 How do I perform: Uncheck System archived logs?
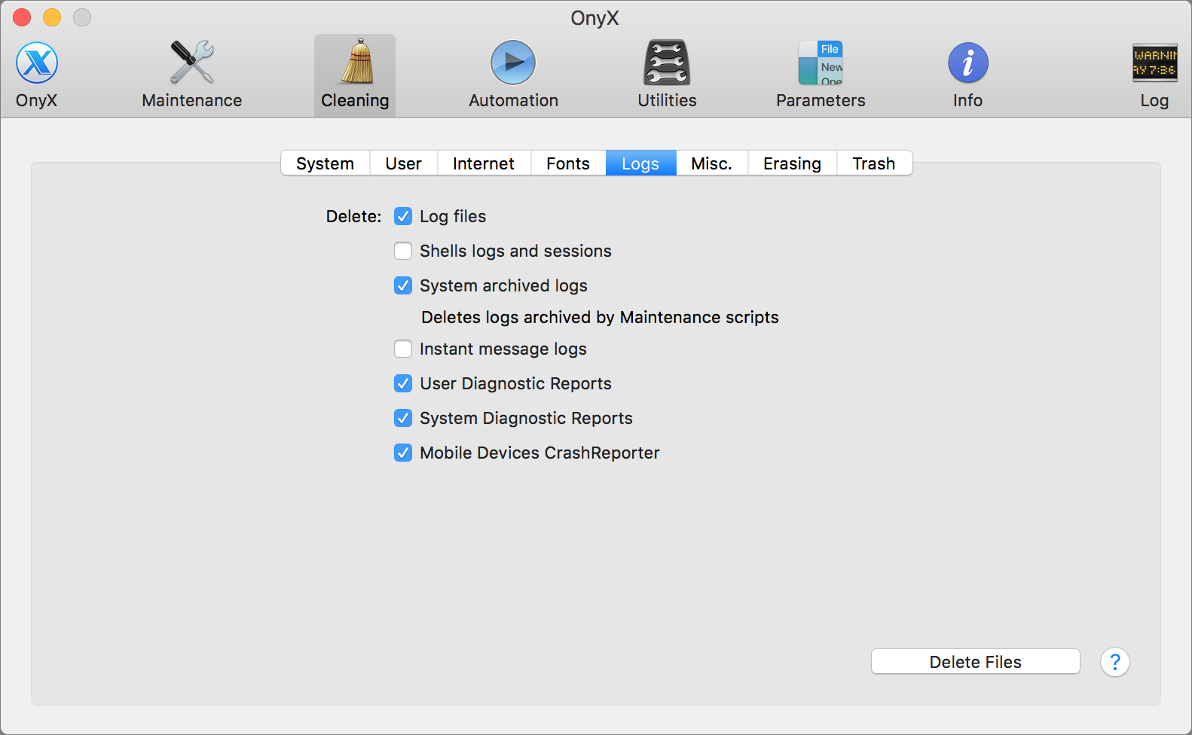tap(403, 285)
